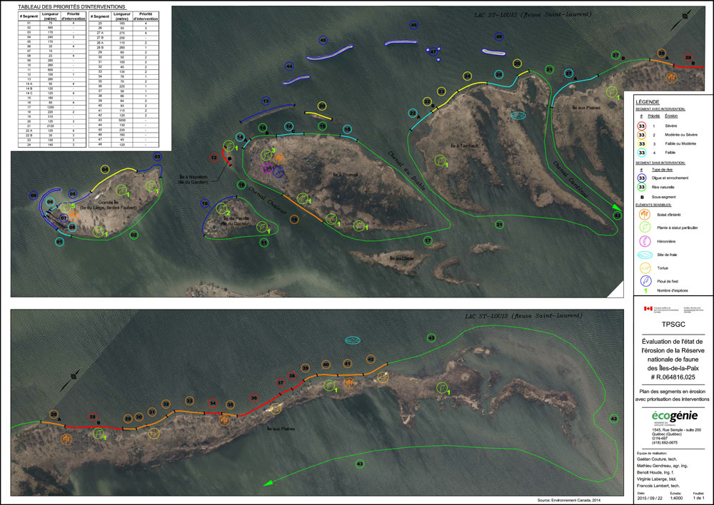Click the blue Digue et enrochement legend circle
Viewport: 714px width, 505px height.
tap(642, 178)
